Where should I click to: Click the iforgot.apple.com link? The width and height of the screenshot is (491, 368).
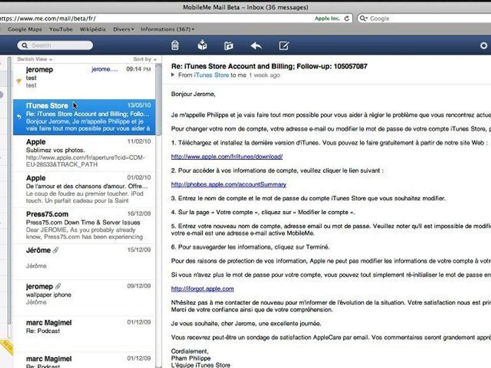point(203,288)
